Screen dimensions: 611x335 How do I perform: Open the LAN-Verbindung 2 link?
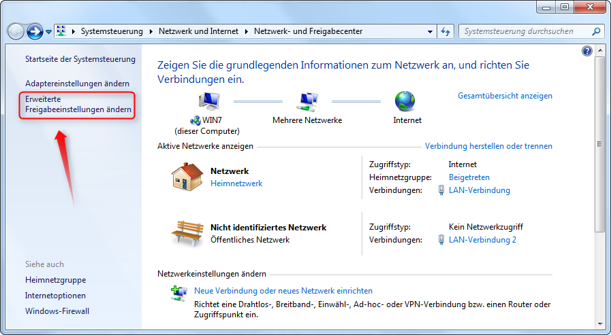coord(482,240)
